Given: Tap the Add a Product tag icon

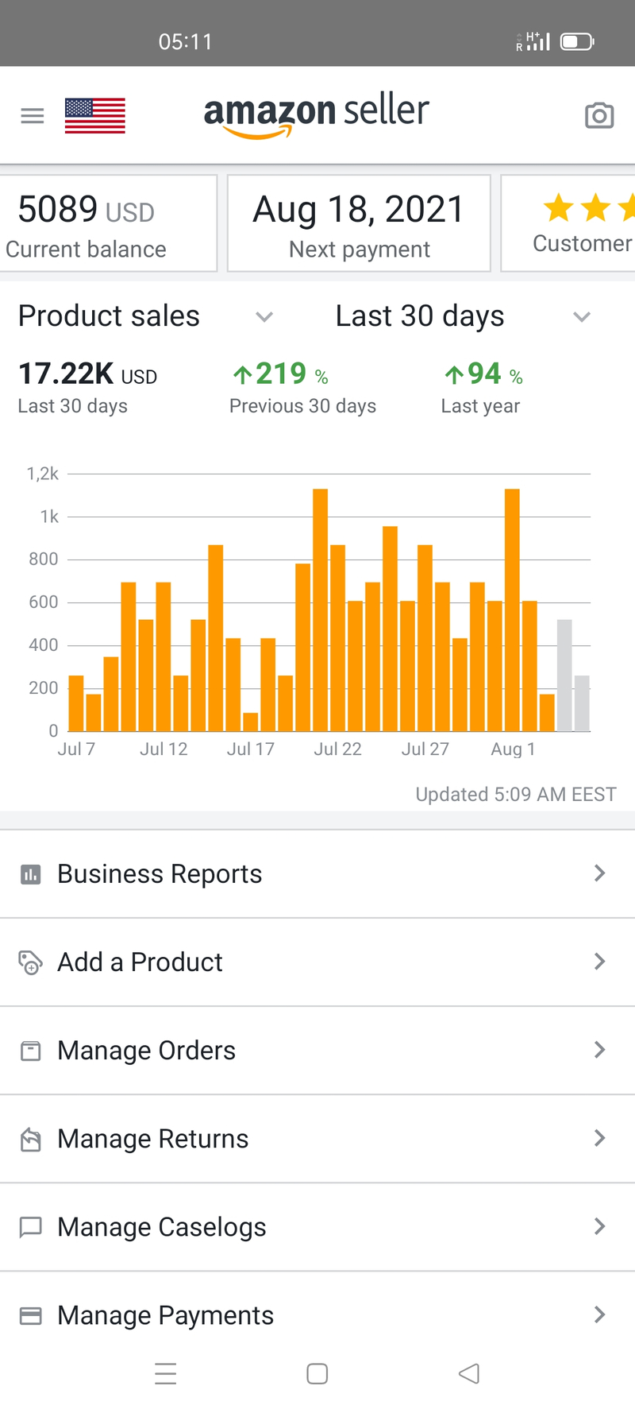Looking at the screenshot, I should pos(30,962).
